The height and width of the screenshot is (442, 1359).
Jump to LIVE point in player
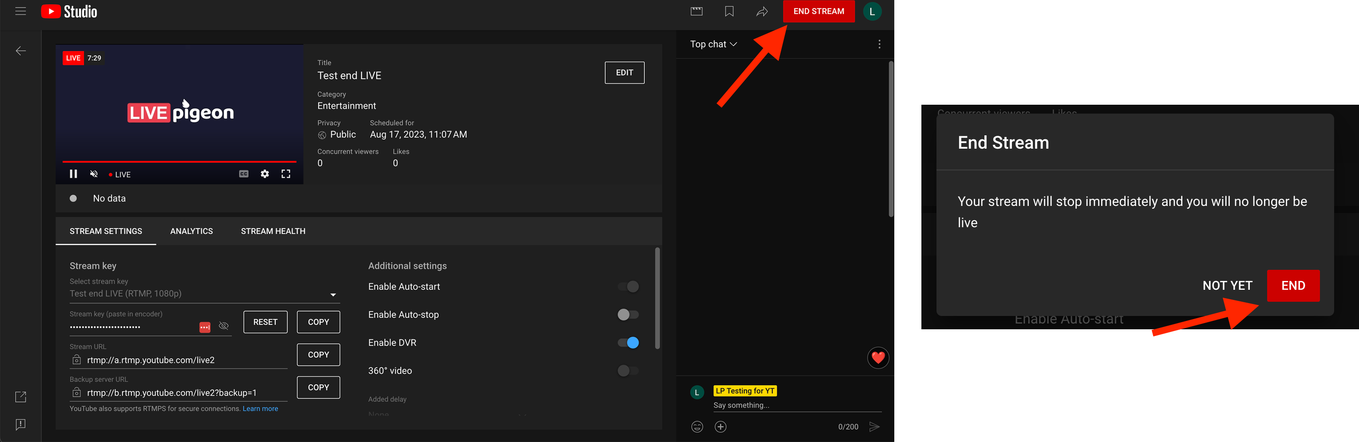(x=120, y=174)
